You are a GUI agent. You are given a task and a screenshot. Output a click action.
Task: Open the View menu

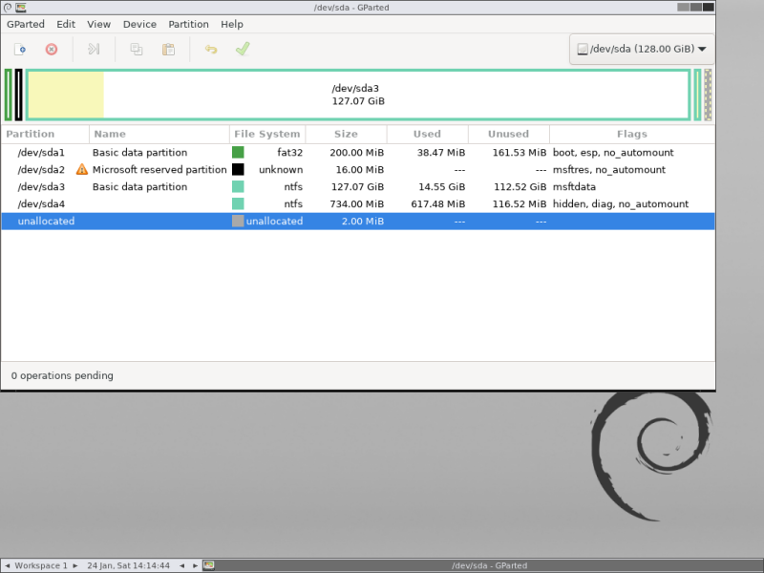coord(99,25)
